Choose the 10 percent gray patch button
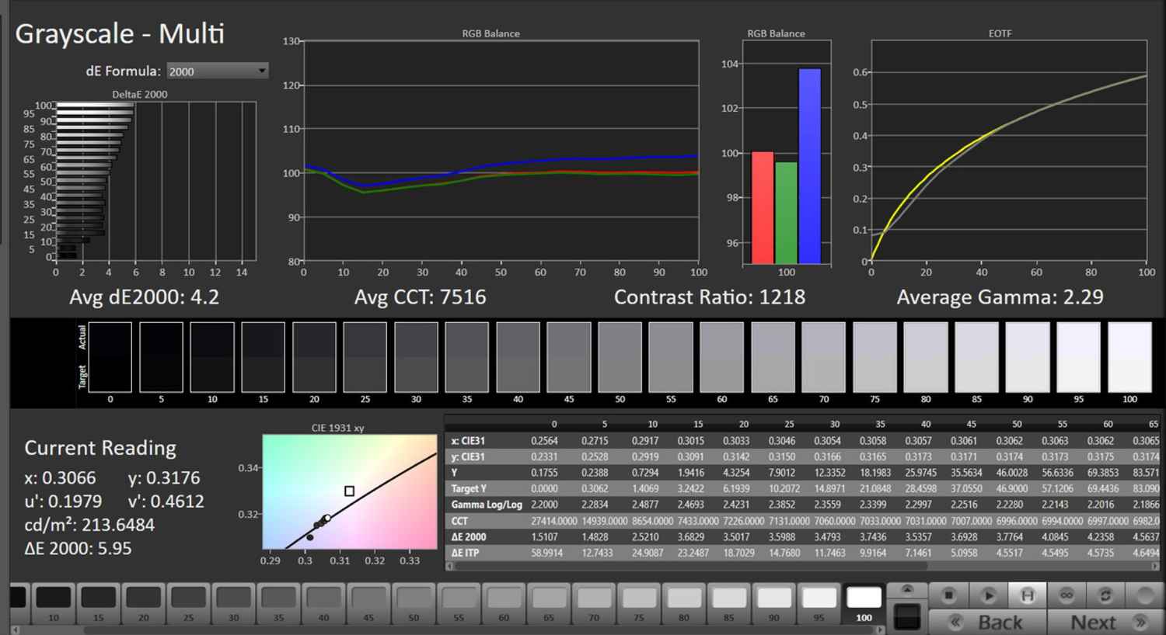The image size is (1166, 635). (x=53, y=604)
